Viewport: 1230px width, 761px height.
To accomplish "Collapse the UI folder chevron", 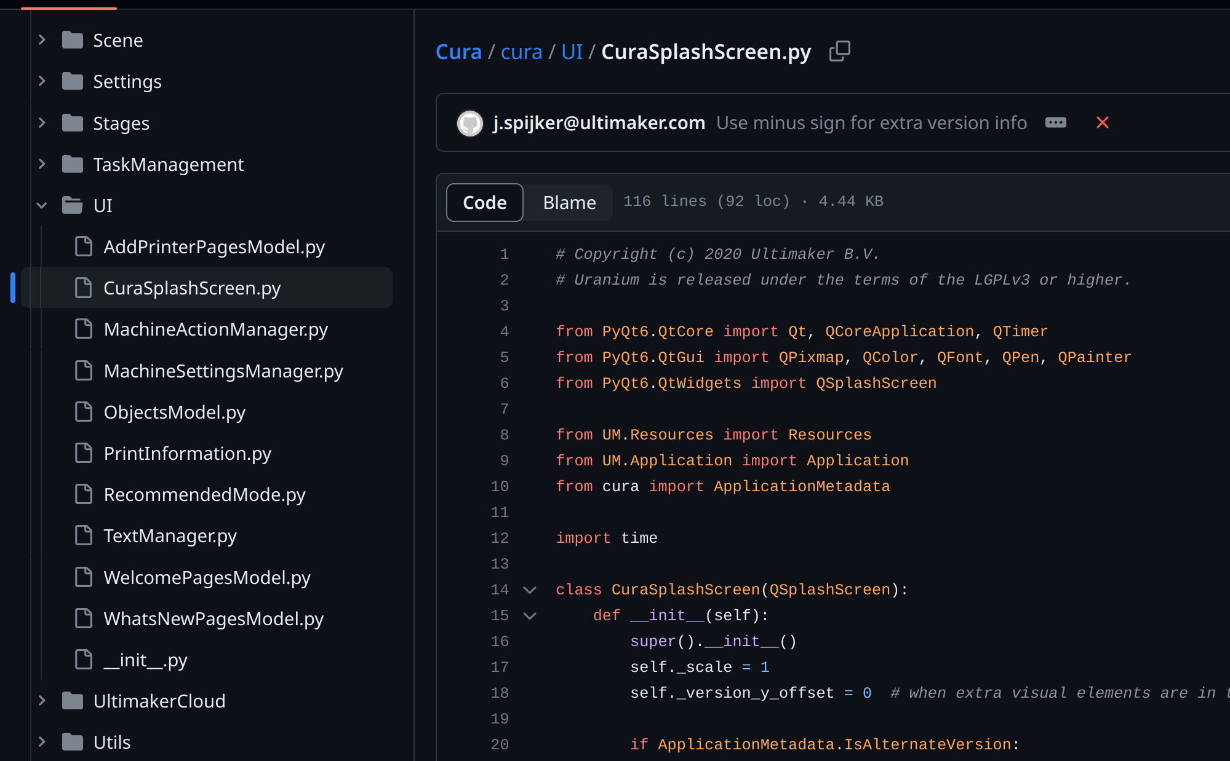I will pyautogui.click(x=42, y=205).
